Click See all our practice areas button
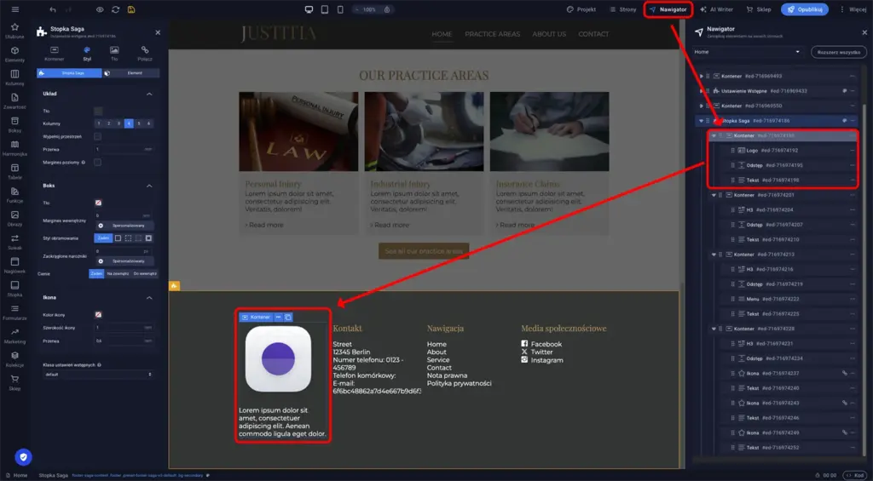The width and height of the screenshot is (873, 481). [x=424, y=251]
